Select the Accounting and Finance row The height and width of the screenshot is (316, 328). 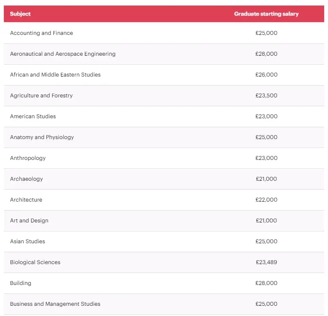click(x=164, y=33)
